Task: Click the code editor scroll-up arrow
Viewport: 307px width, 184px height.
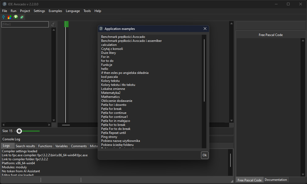Action: tap(232, 23)
